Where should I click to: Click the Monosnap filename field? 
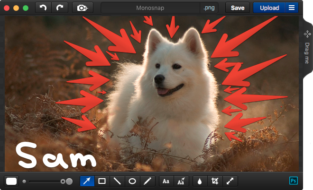coord(150,8)
